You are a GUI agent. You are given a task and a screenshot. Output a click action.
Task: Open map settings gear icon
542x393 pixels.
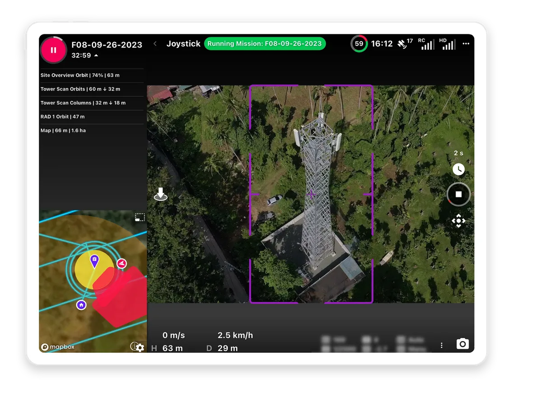tap(140, 347)
